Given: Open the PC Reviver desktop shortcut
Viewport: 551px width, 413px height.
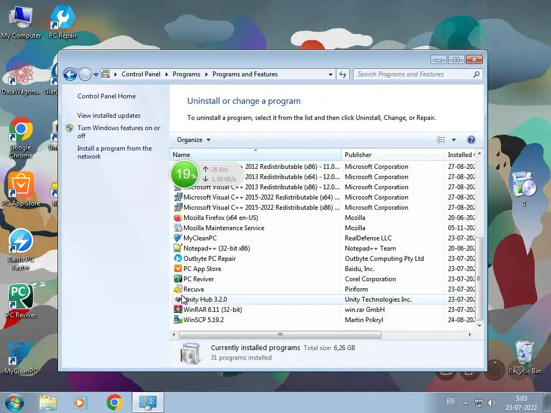Looking at the screenshot, I should pos(21,301).
